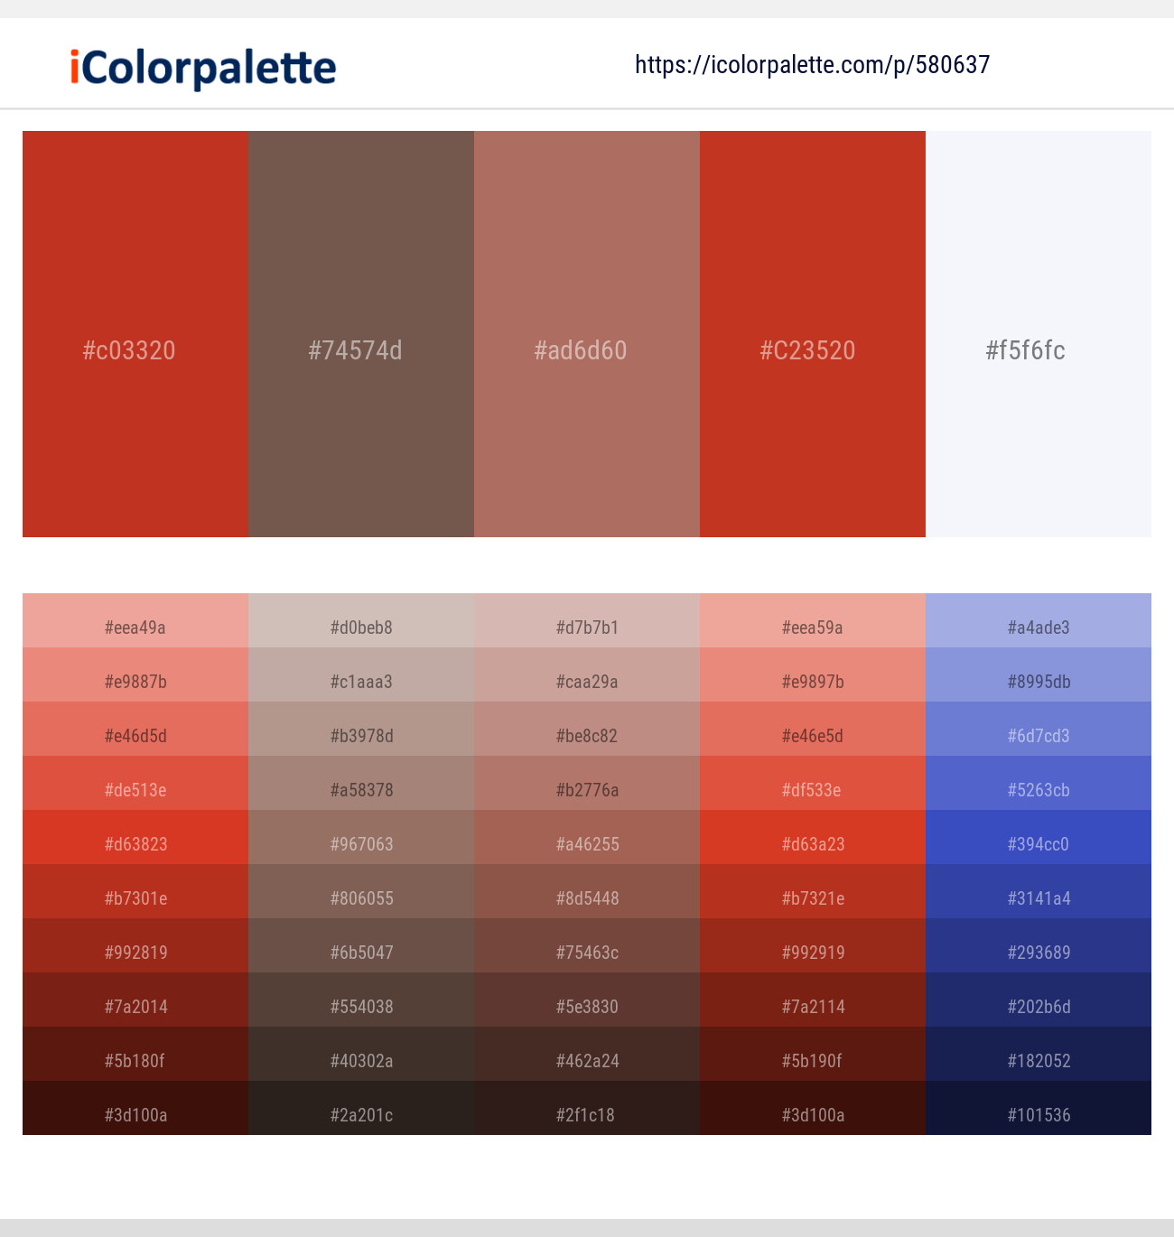Choose the #394cc0 blue shade

point(1039,837)
